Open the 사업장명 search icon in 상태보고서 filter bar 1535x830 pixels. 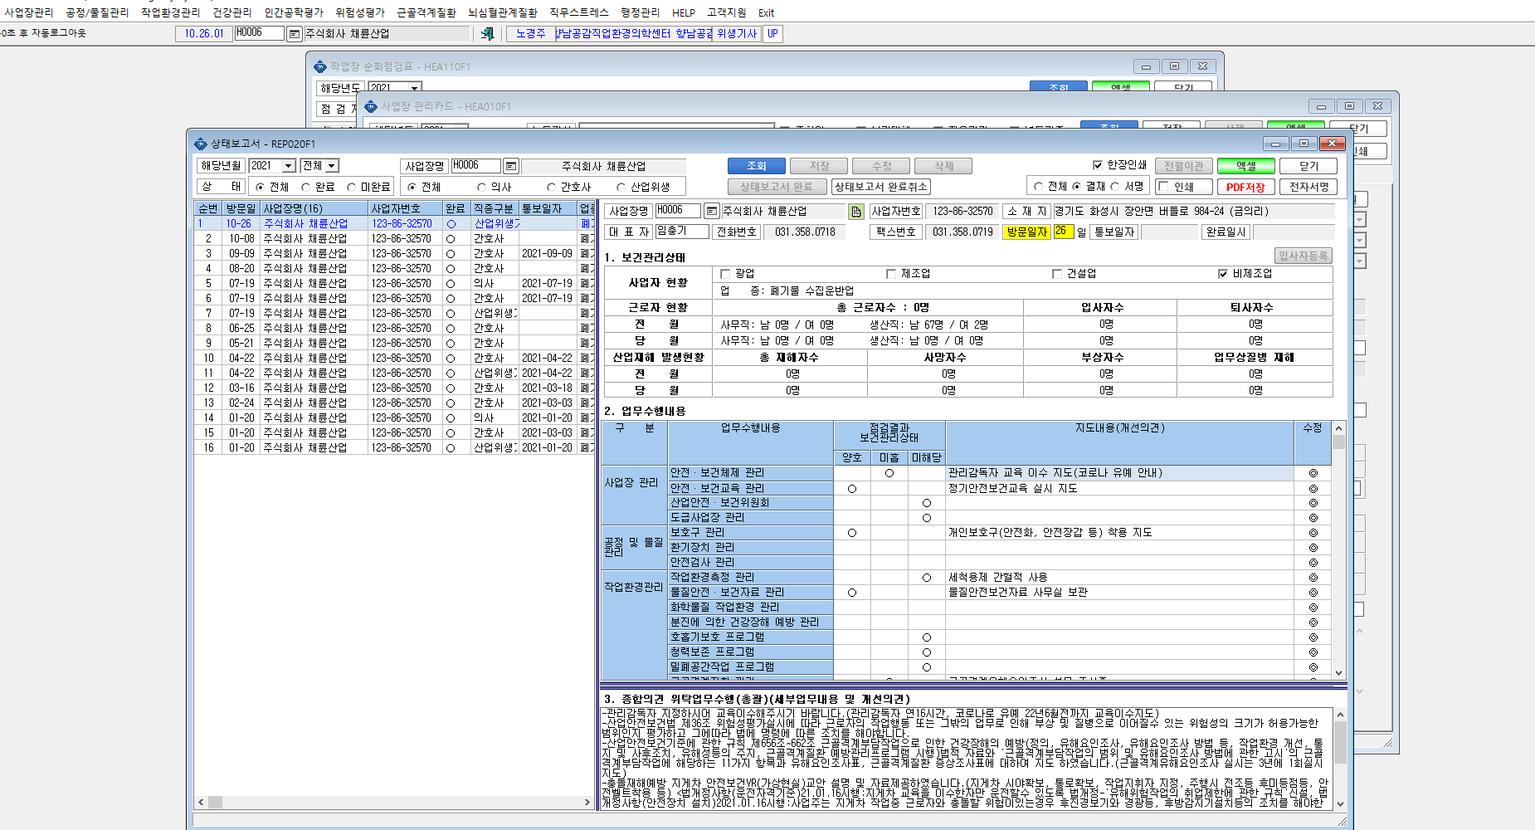coord(511,166)
